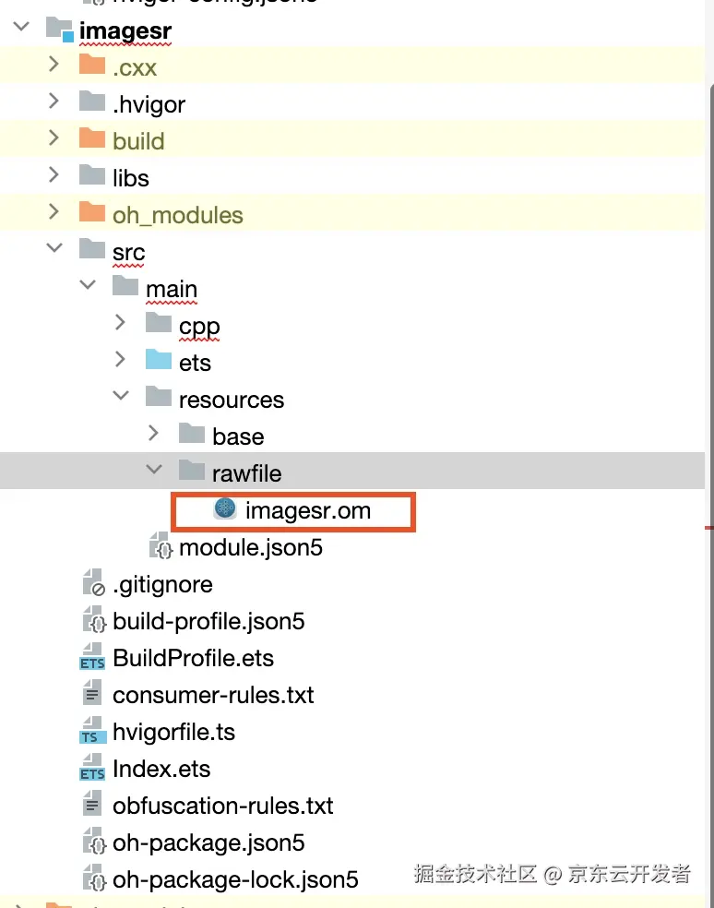714x908 pixels.
Task: Collapse the resources folder chevron
Action: coord(121,398)
